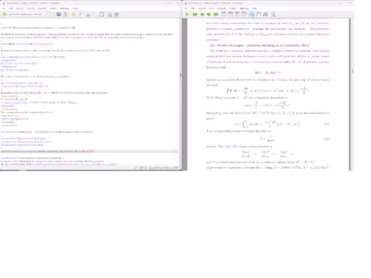
Task: Open Window menu in editor window
Action: (64, 8)
